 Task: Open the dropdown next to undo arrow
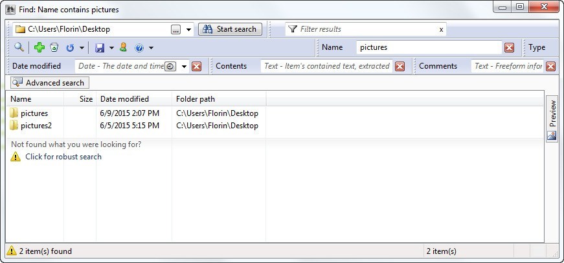click(82, 48)
